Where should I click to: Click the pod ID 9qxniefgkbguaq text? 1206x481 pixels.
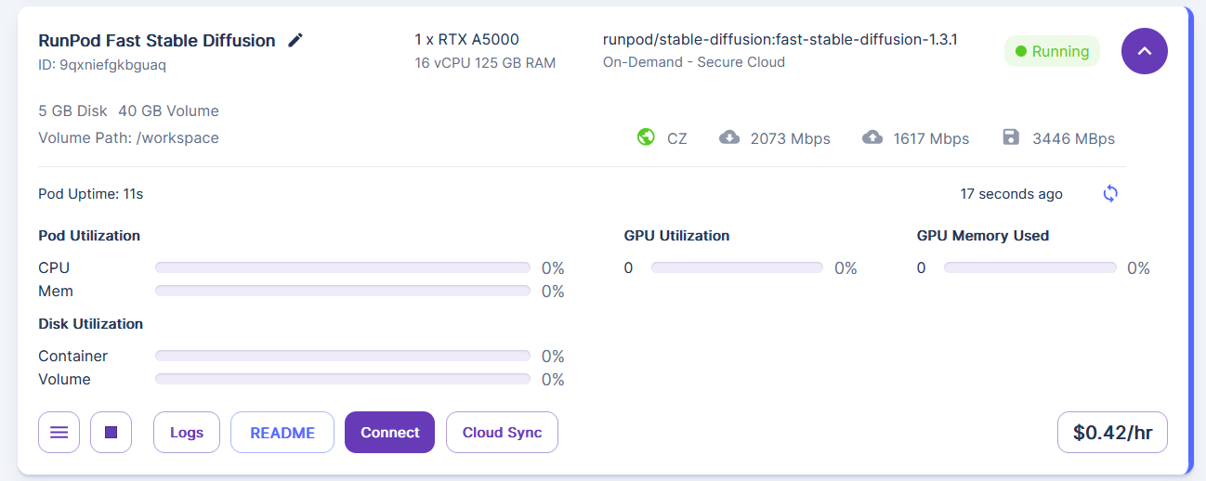click(102, 65)
